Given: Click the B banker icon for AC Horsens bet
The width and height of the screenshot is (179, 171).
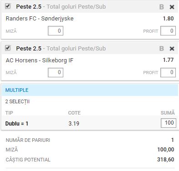Looking at the screenshot, I should coord(162,49).
